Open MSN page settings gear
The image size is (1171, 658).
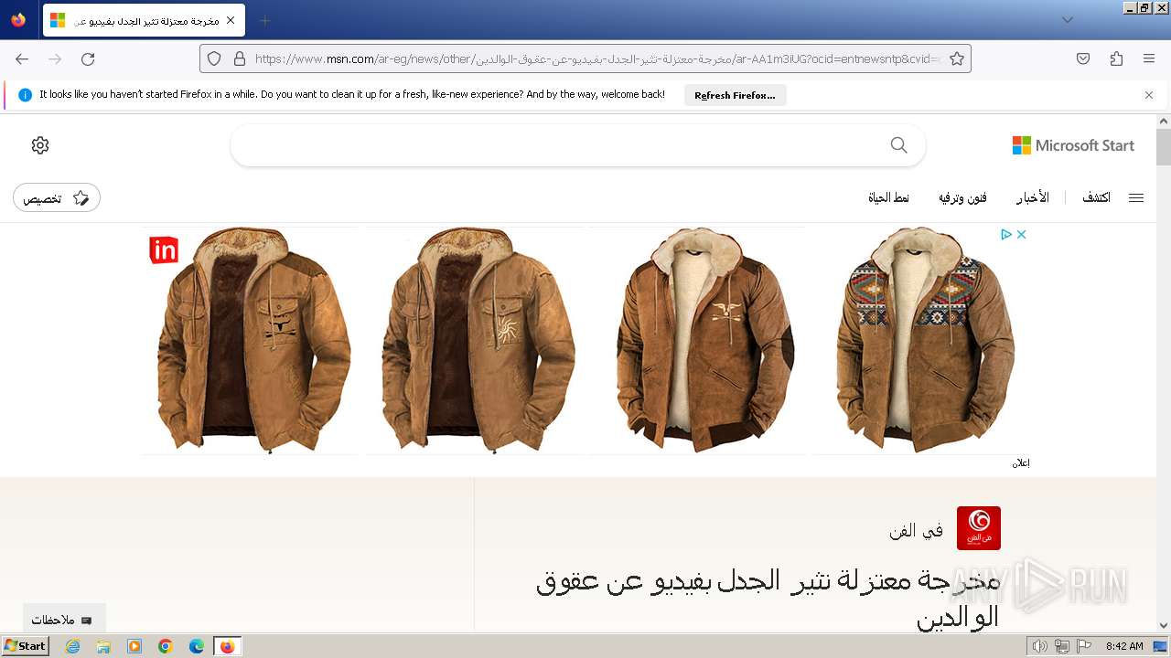click(x=40, y=145)
